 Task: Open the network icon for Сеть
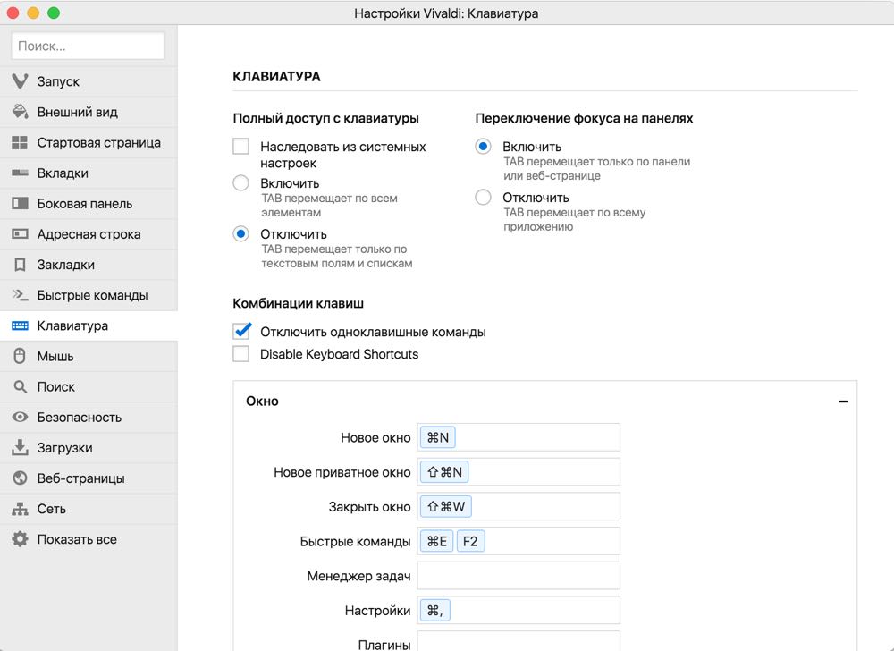click(20, 509)
